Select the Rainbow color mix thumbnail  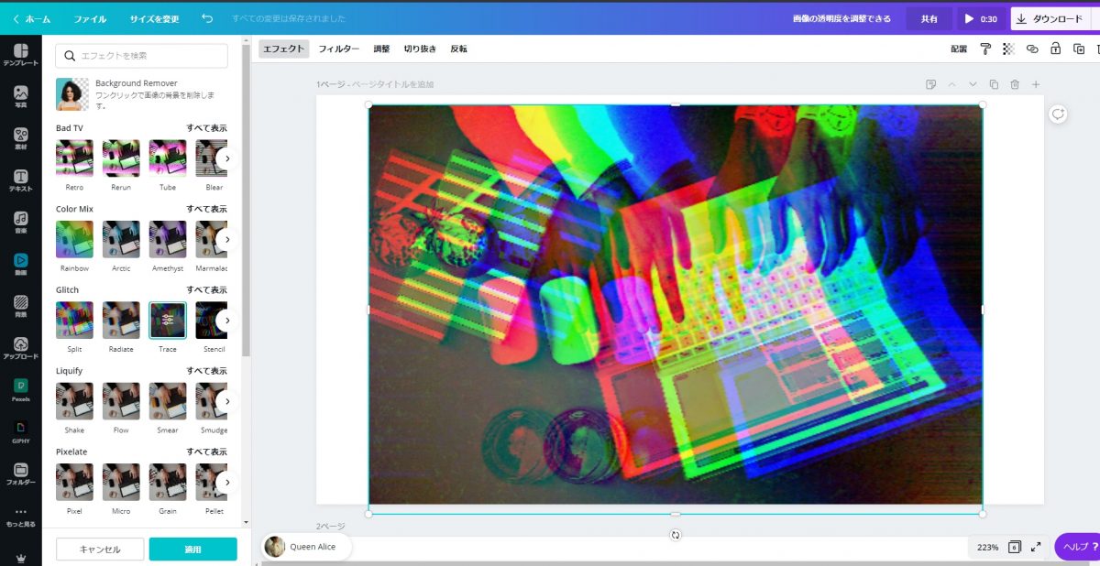pyautogui.click(x=74, y=240)
